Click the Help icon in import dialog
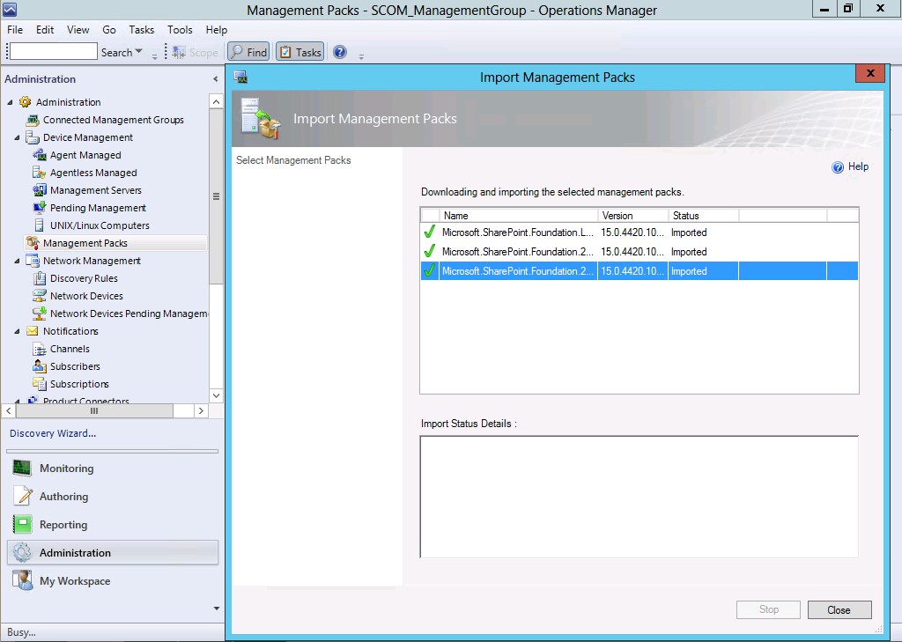902x642 pixels. tap(838, 166)
